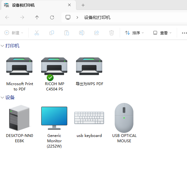Select the 导出为WPS PDF printer icon
The width and height of the screenshot is (187, 170).
point(89,66)
